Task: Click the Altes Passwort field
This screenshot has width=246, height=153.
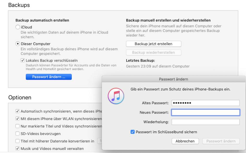Action: (x=206, y=103)
